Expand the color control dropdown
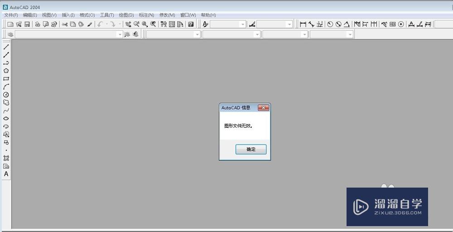This screenshot has width=453, height=232. [198, 35]
